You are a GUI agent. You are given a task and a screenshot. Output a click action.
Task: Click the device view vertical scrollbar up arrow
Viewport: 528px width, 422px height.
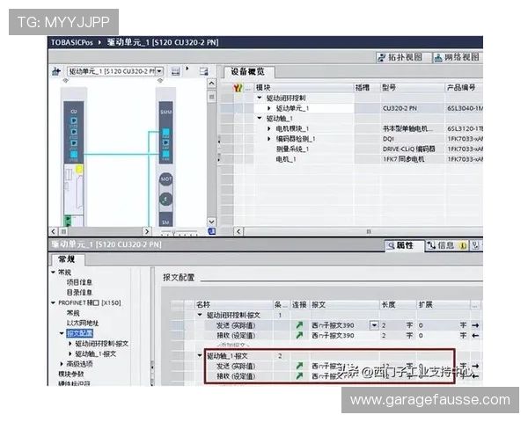click(211, 83)
